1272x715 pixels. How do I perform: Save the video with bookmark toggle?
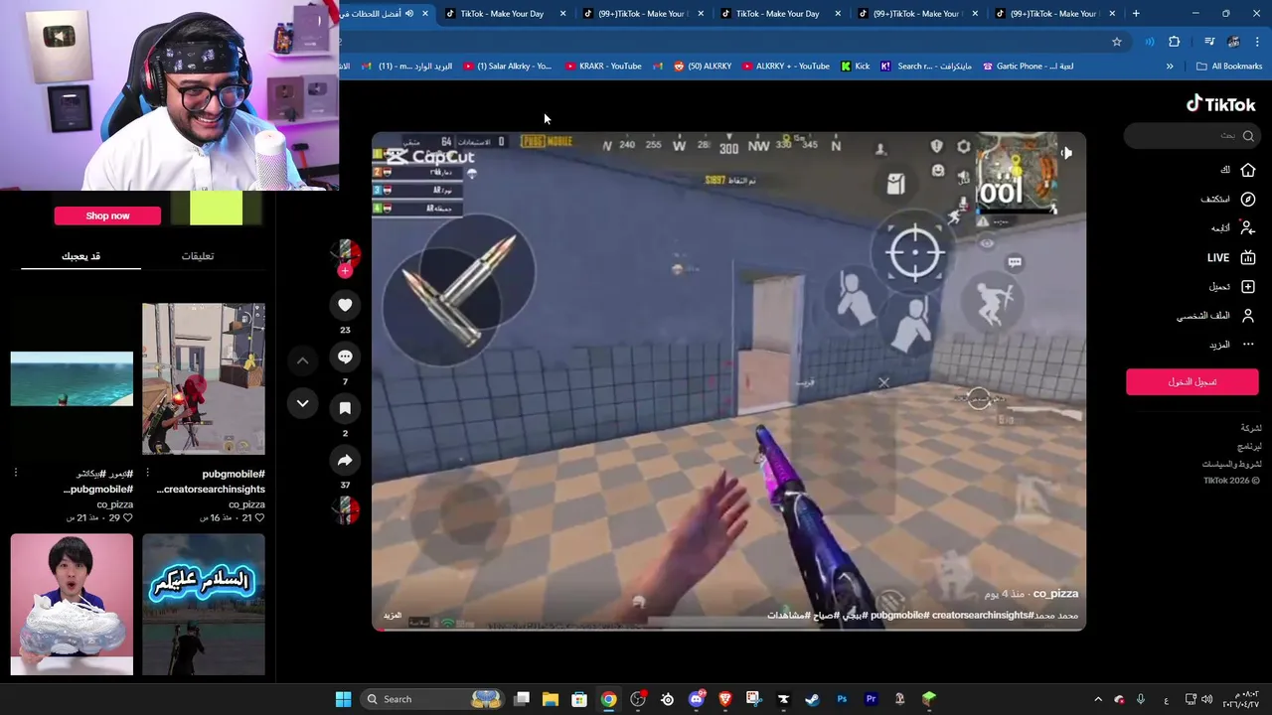(345, 408)
